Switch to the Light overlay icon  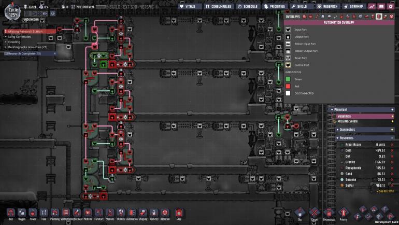point(329,17)
